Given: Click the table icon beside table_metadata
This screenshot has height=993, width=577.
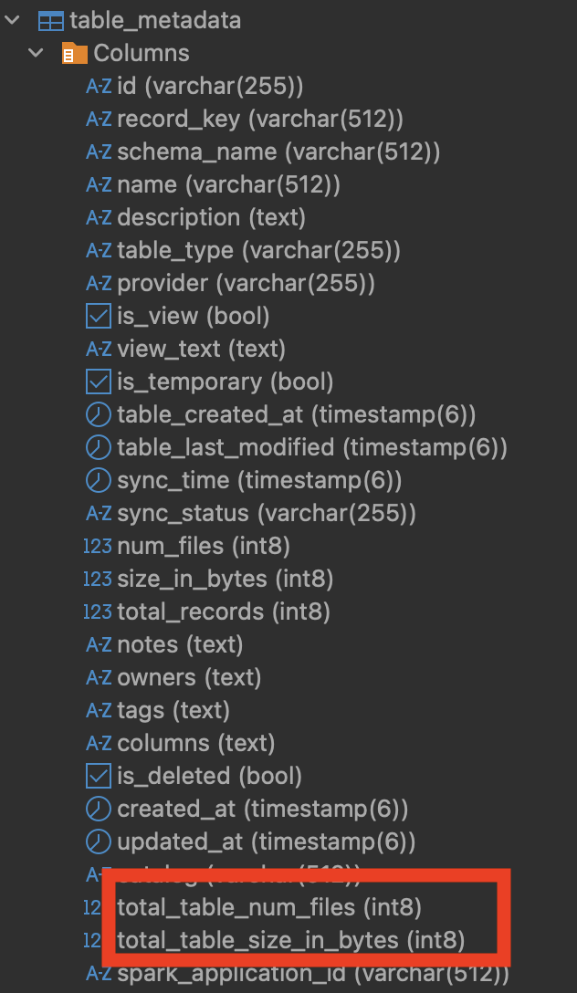Looking at the screenshot, I should coord(50,20).
